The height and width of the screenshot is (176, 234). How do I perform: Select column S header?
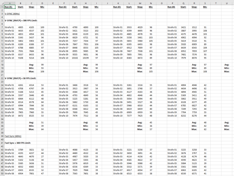point(205,3)
